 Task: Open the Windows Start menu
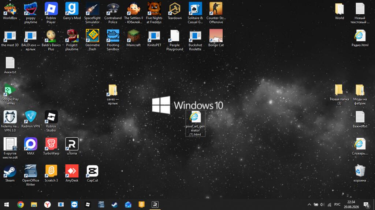(x=7, y=205)
